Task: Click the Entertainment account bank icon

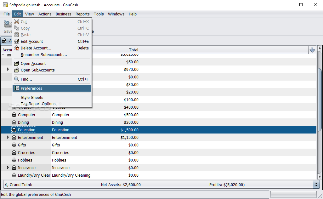Action: (x=14, y=137)
